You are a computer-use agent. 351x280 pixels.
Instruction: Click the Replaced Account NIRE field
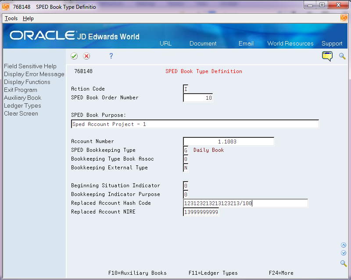coord(201,212)
